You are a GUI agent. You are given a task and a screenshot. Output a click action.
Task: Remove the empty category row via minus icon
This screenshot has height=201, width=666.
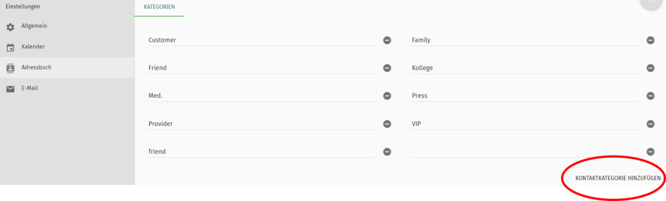[x=650, y=152]
